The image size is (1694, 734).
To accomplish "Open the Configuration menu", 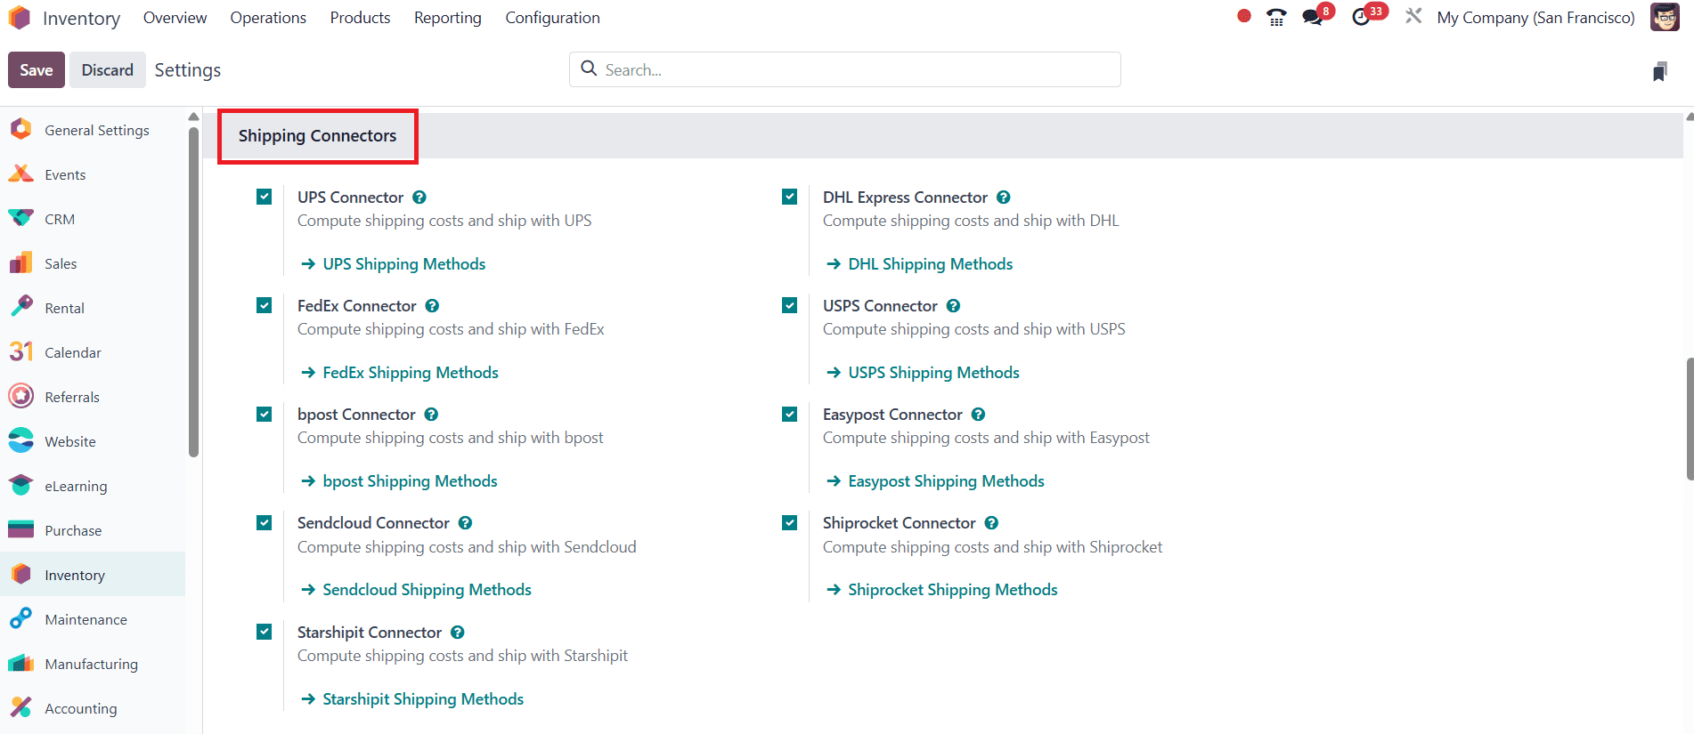I will 552,18.
